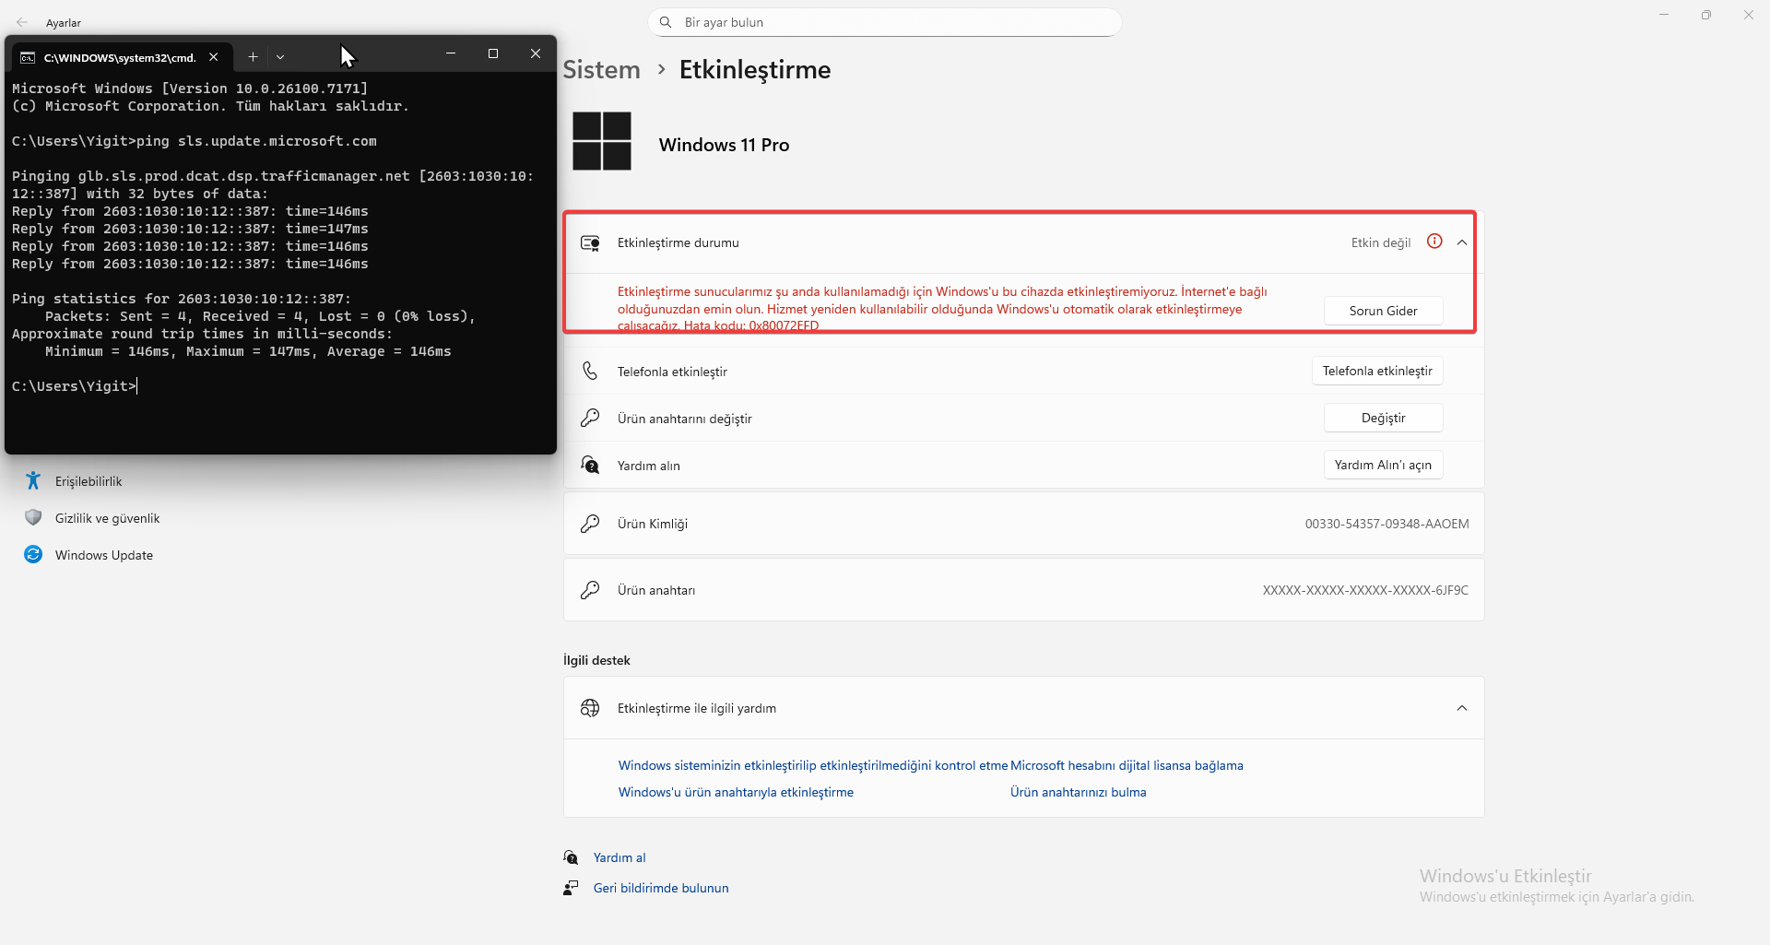Click the search magnifier icon
This screenshot has height=945, width=1770.
666,22
